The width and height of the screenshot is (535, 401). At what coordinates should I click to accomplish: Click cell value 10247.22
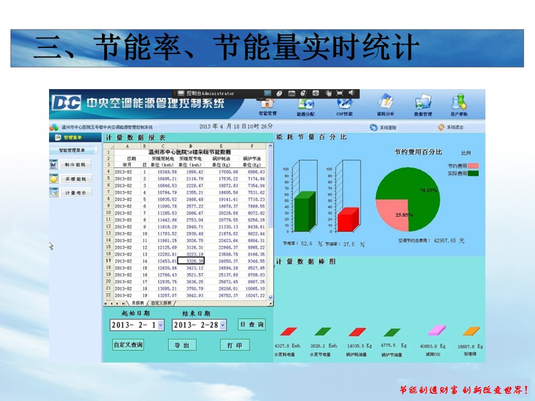pos(255,295)
